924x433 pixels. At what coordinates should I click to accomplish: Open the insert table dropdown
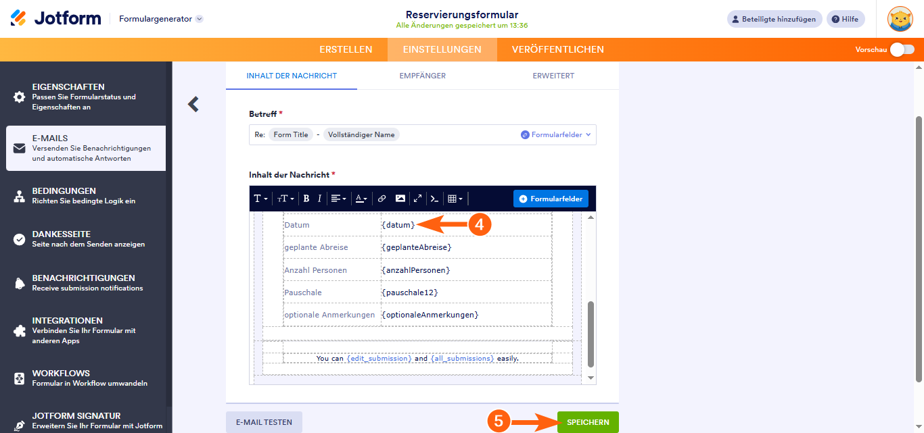click(455, 199)
